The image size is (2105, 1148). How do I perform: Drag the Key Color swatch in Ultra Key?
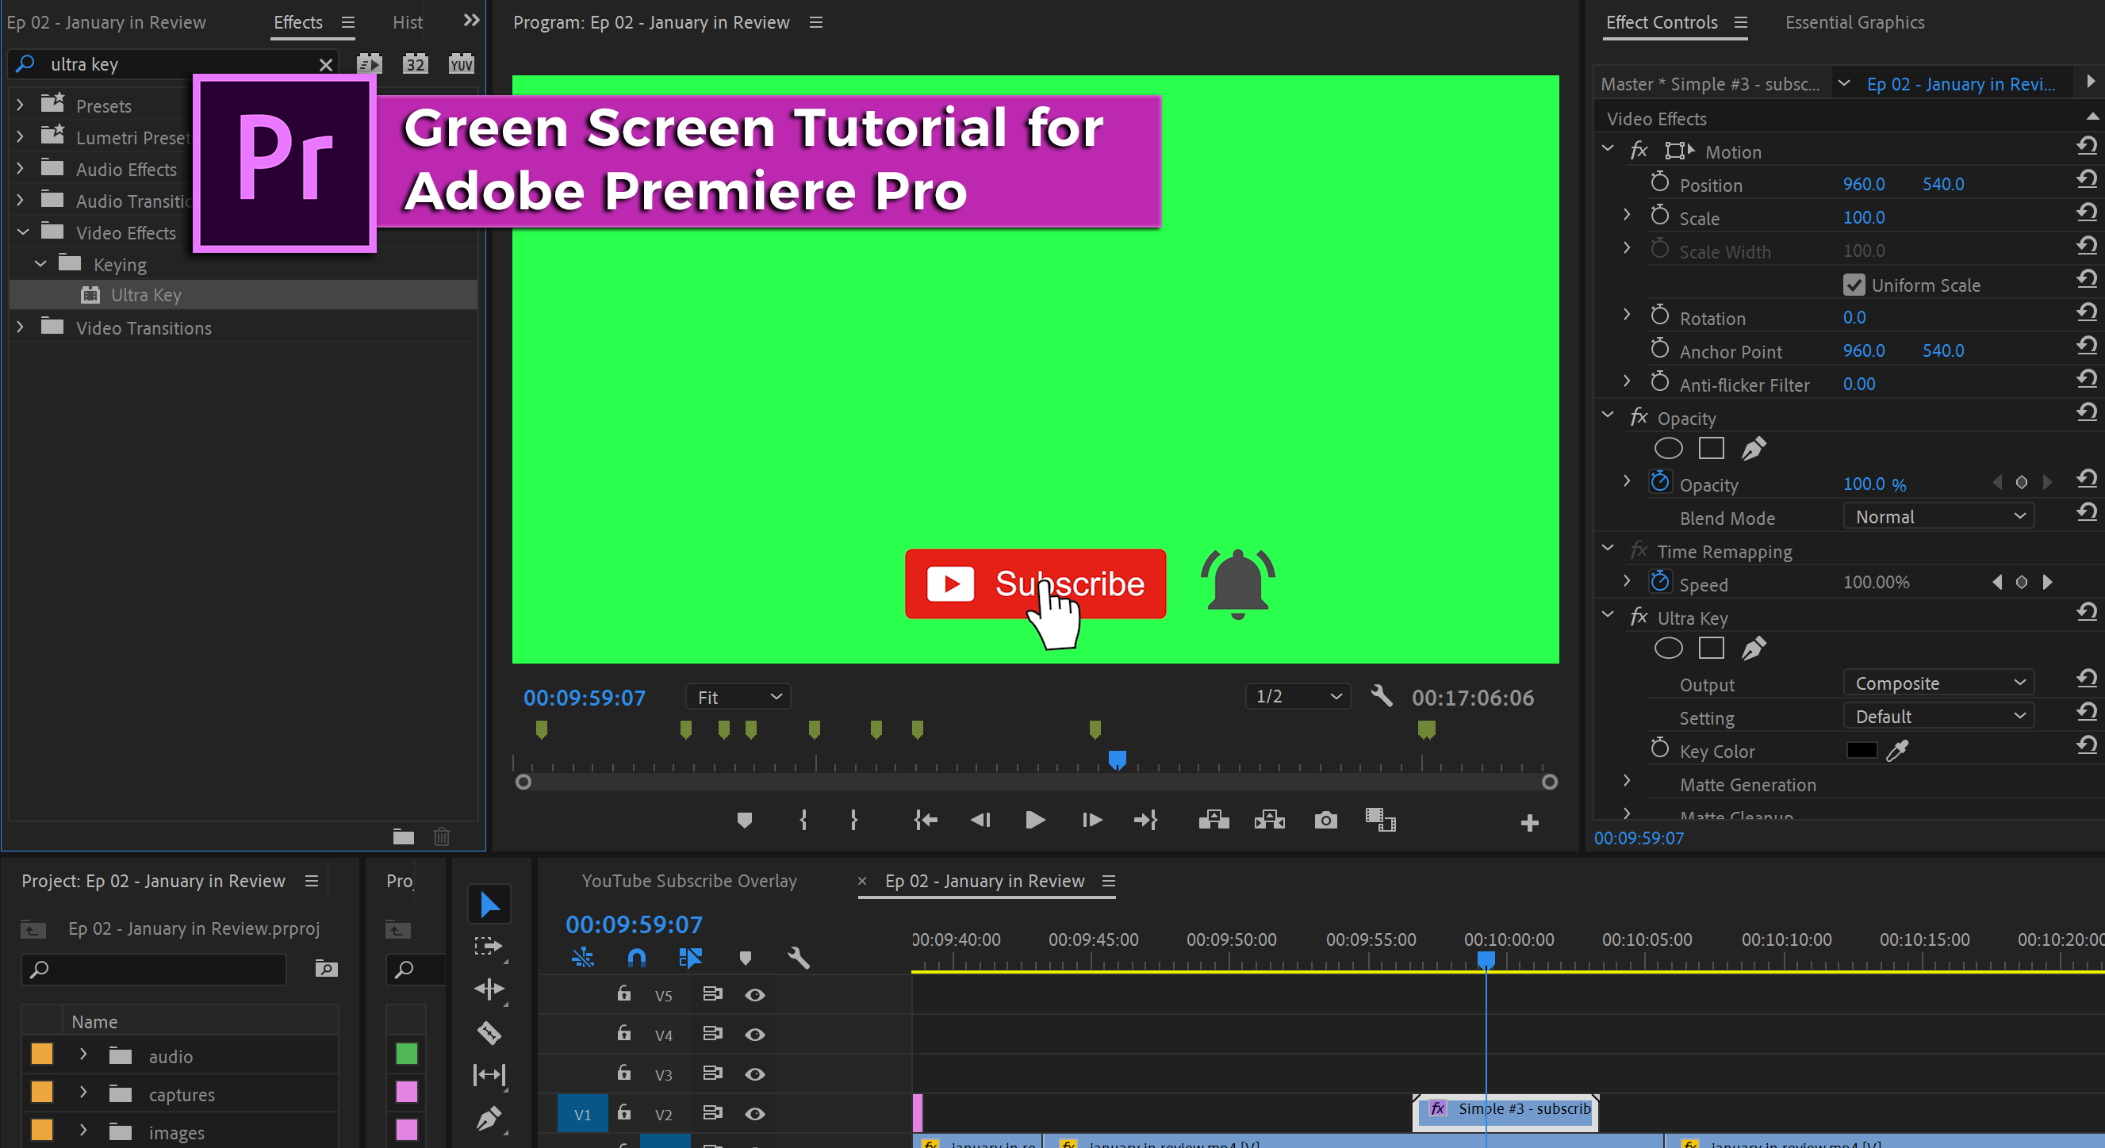point(1863,749)
